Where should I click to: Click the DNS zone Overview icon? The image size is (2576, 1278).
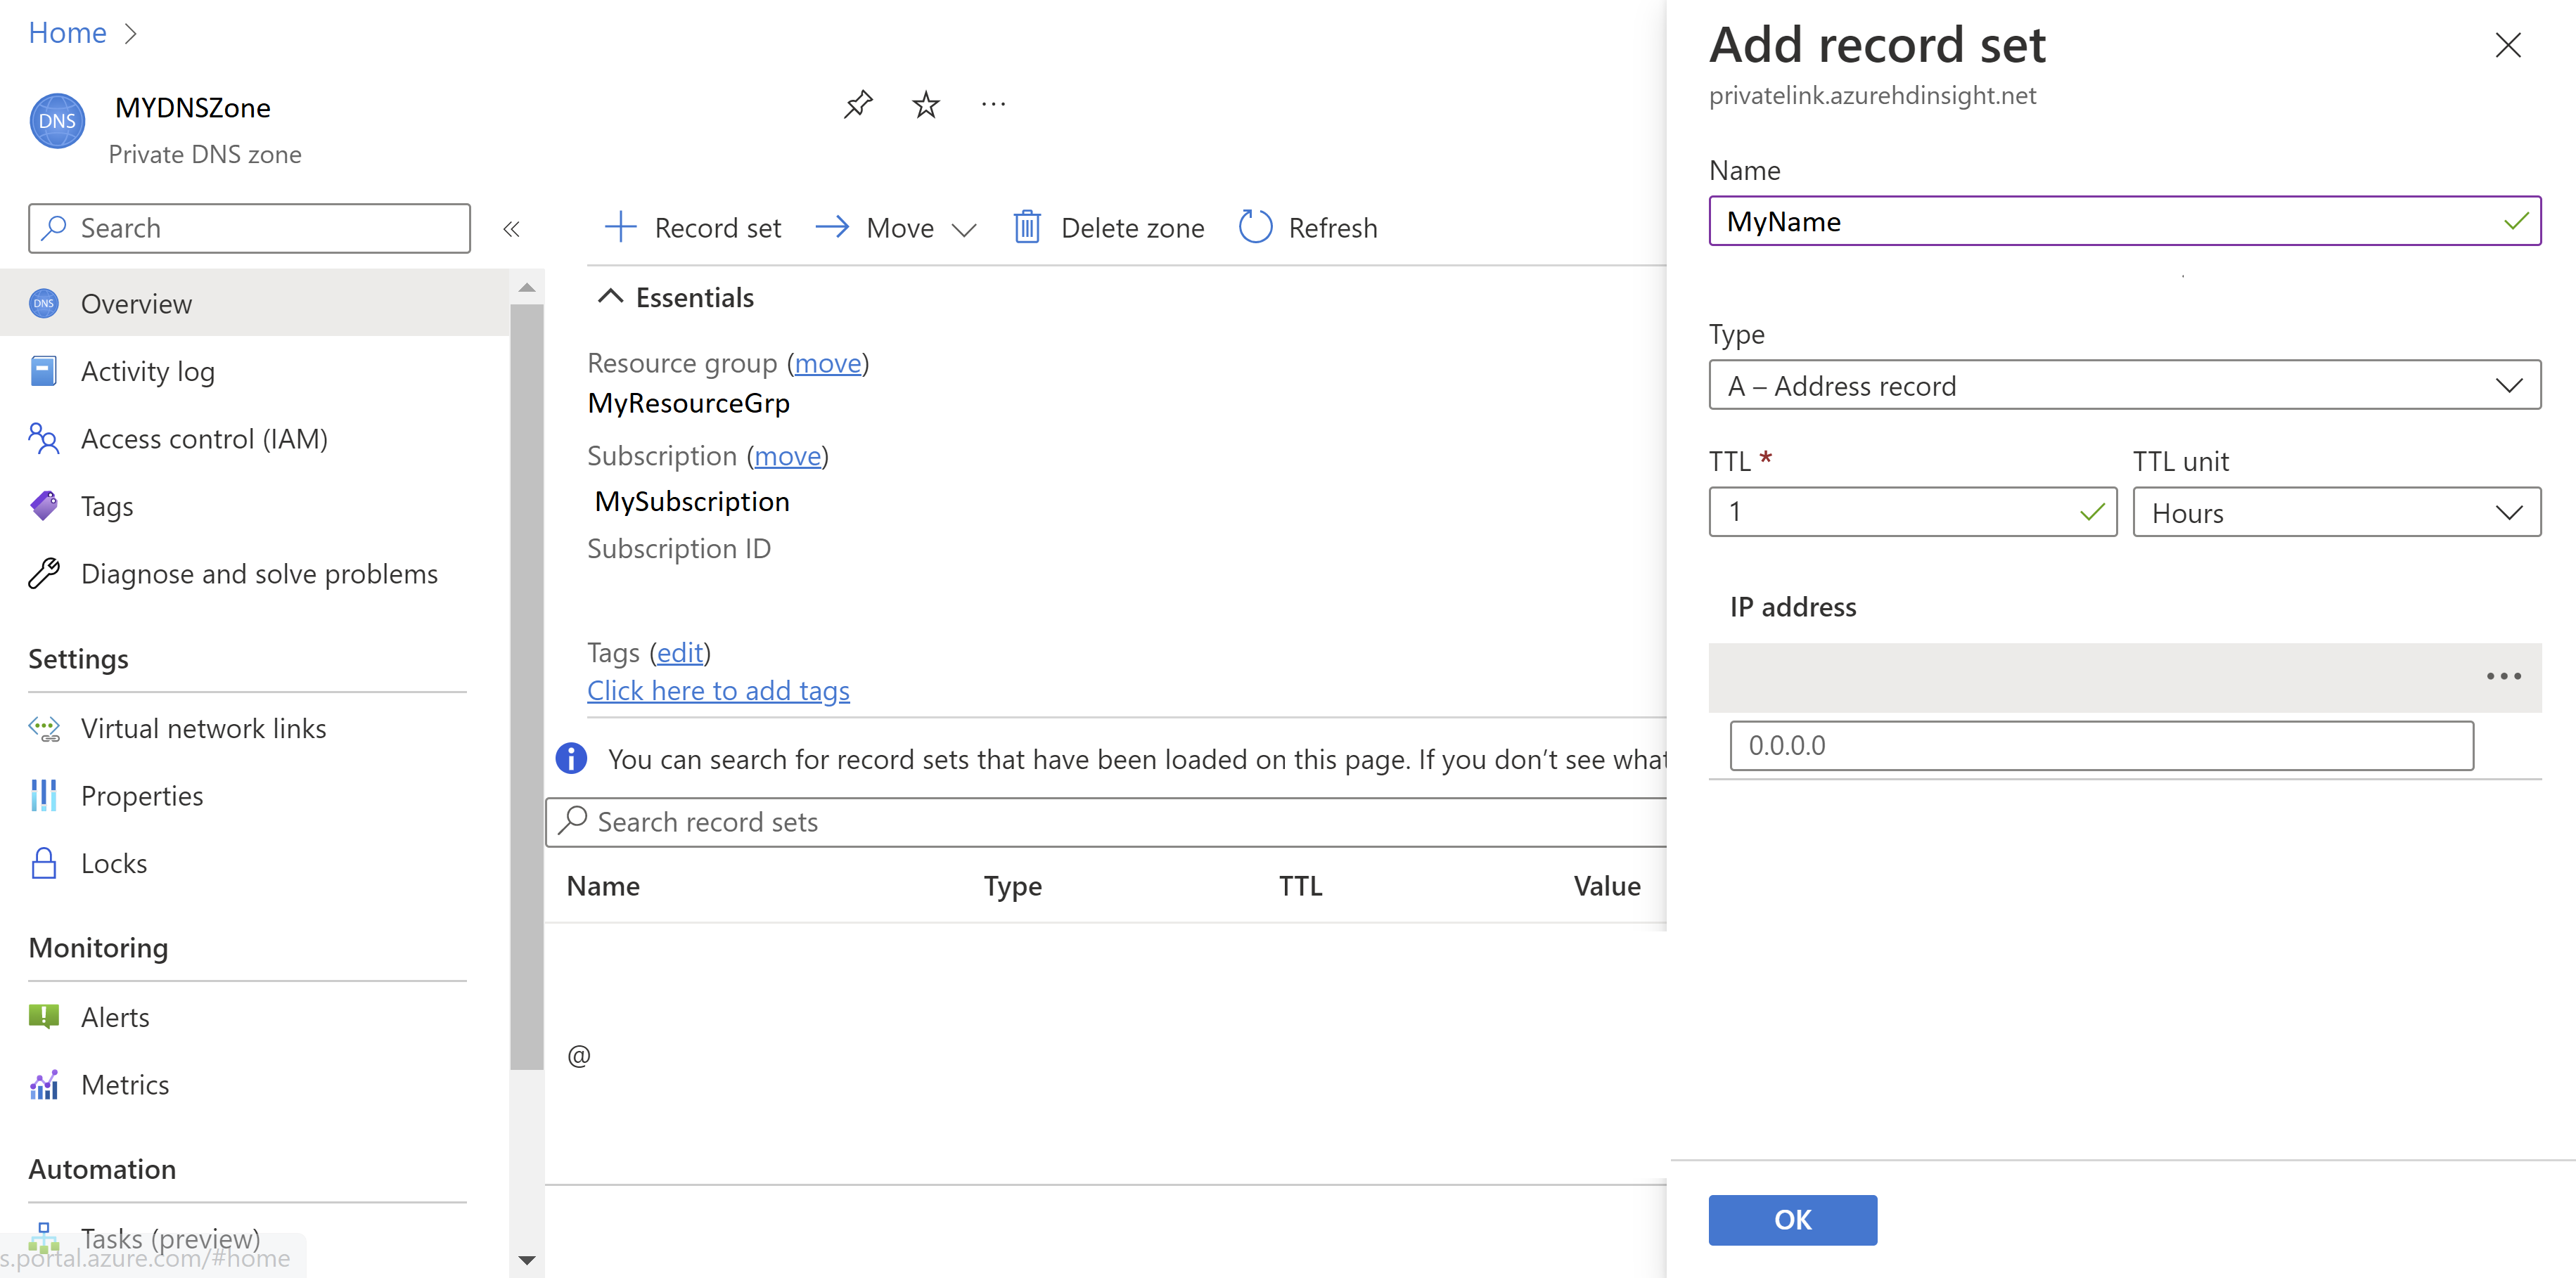coord(46,302)
